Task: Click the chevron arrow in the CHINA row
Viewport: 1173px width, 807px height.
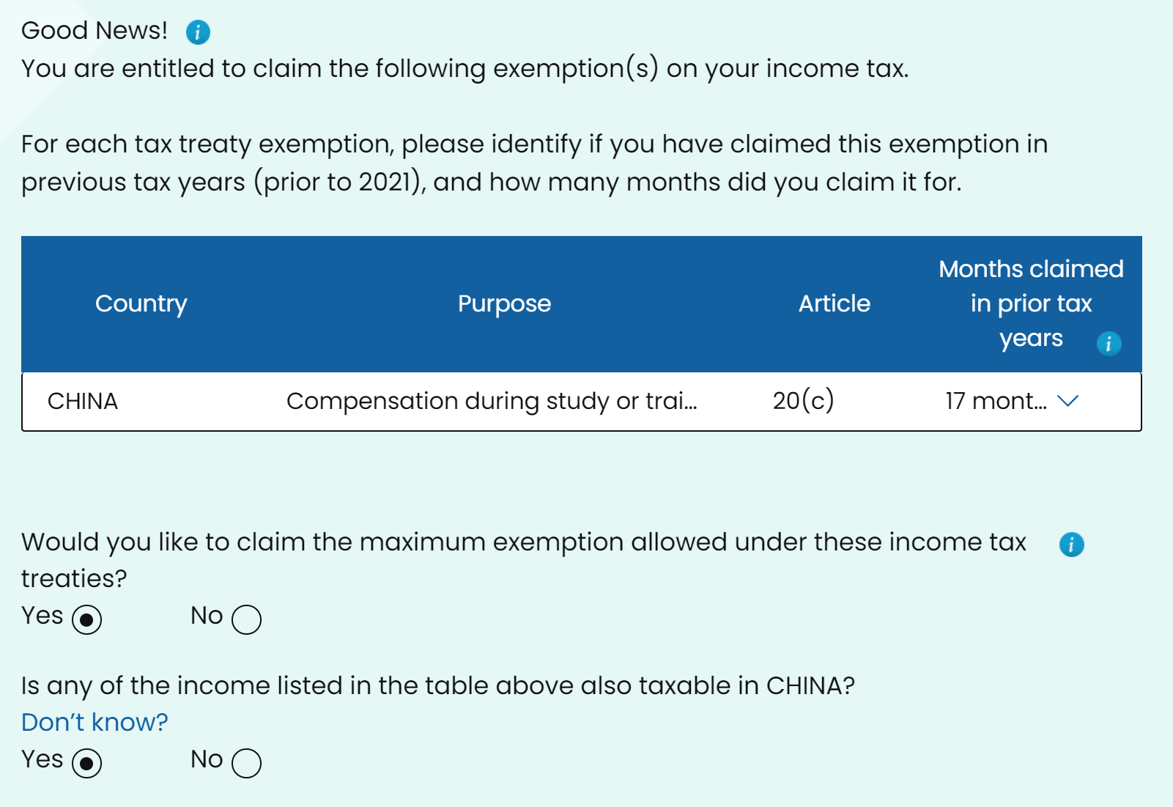Action: click(1068, 401)
